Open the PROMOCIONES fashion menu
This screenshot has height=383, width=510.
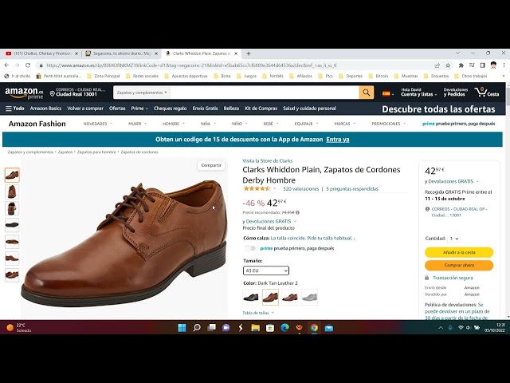[388, 124]
